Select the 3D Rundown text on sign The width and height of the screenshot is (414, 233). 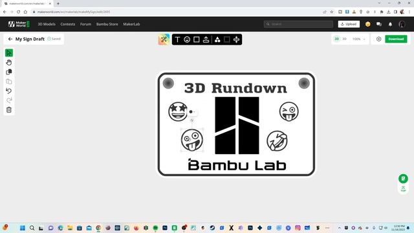click(235, 88)
